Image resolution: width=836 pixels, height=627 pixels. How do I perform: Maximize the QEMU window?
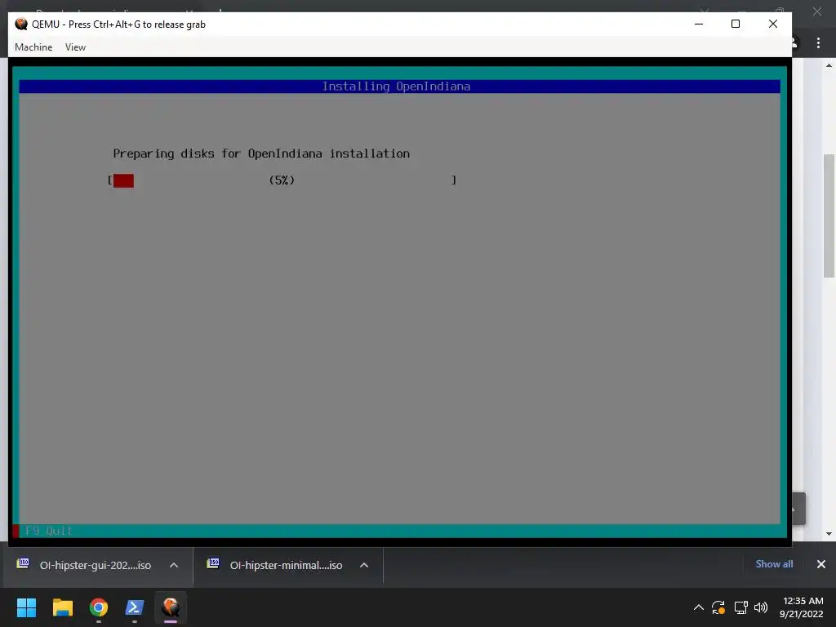736,24
